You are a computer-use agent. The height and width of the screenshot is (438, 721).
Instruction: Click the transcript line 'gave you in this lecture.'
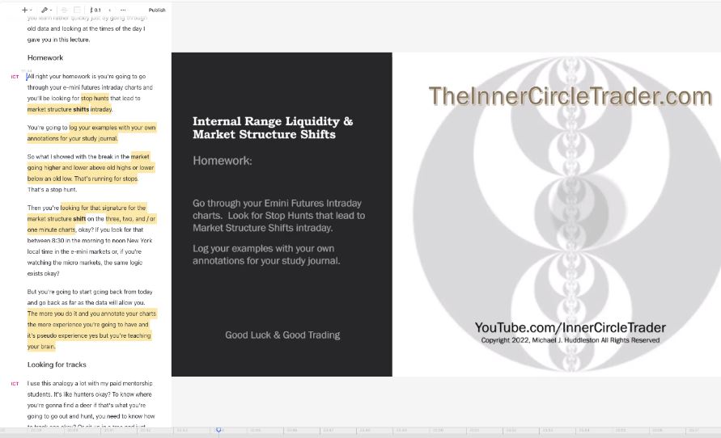coord(58,40)
